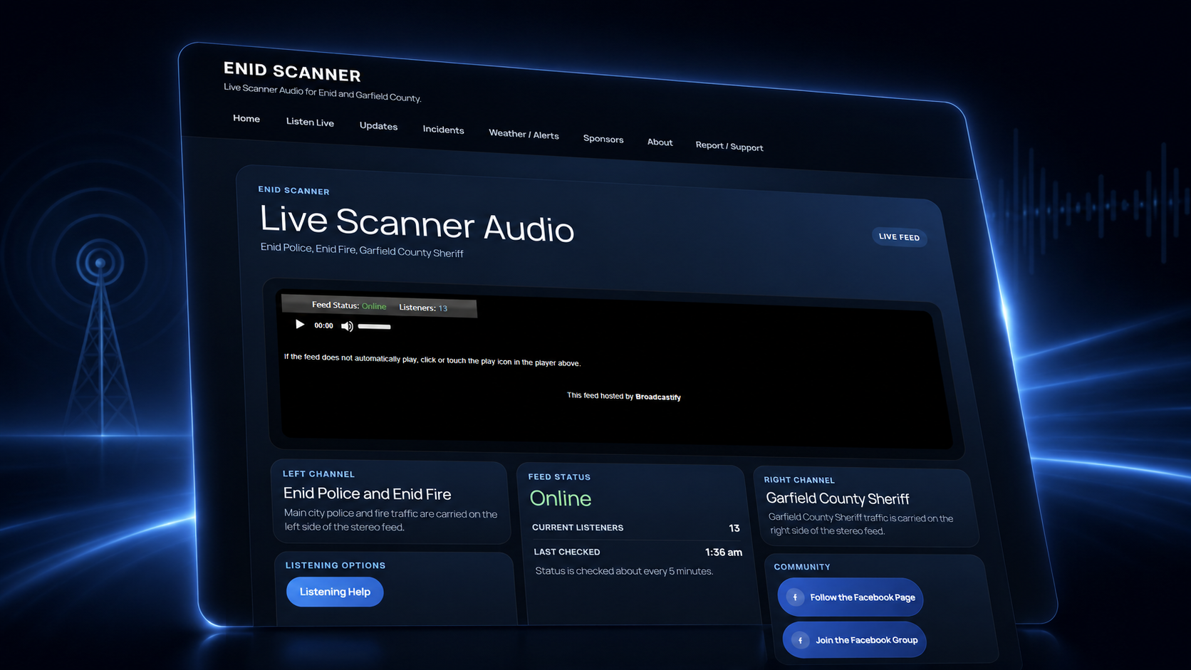Click the LISTENING OPTIONS label
Screen dimensions: 1191x670
tap(336, 565)
